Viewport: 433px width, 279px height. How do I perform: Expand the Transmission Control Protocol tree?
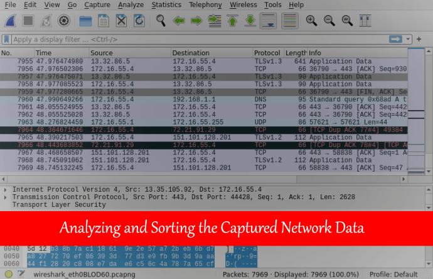coord(6,197)
